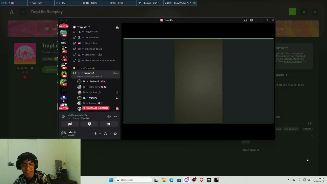
Task: Open Microsoft Store from the taskbar
Action: pyautogui.click(x=179, y=180)
